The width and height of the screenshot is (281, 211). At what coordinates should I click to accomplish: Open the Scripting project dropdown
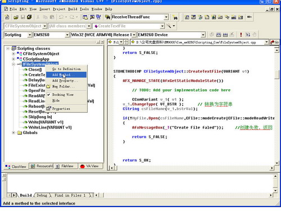[x=30, y=35]
